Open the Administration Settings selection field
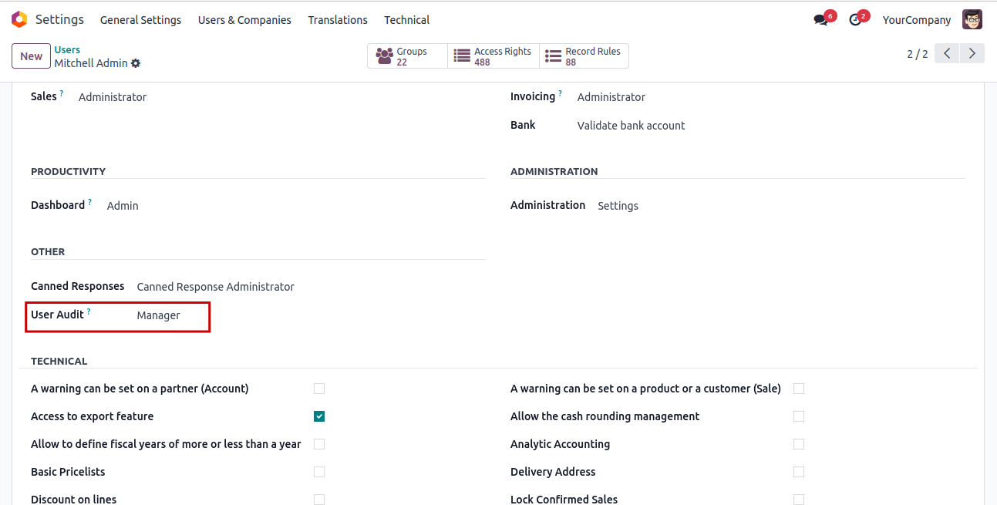Image resolution: width=997 pixels, height=505 pixels. (x=618, y=206)
